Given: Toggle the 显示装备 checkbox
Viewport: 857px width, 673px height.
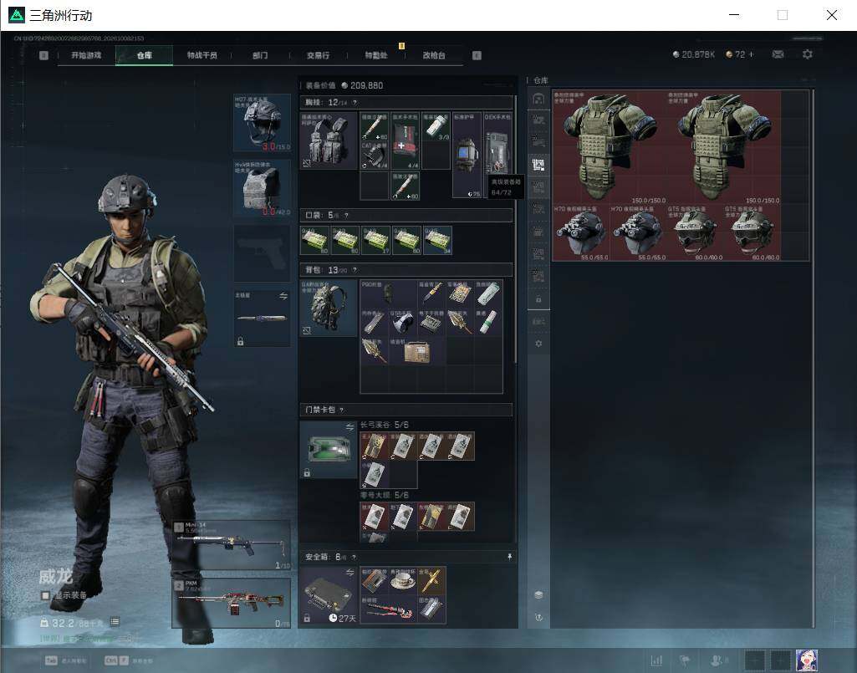Looking at the screenshot, I should click(45, 595).
